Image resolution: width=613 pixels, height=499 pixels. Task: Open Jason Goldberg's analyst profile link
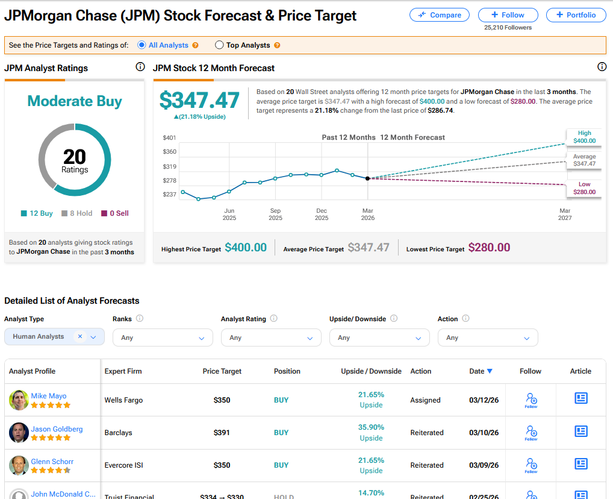(x=57, y=429)
